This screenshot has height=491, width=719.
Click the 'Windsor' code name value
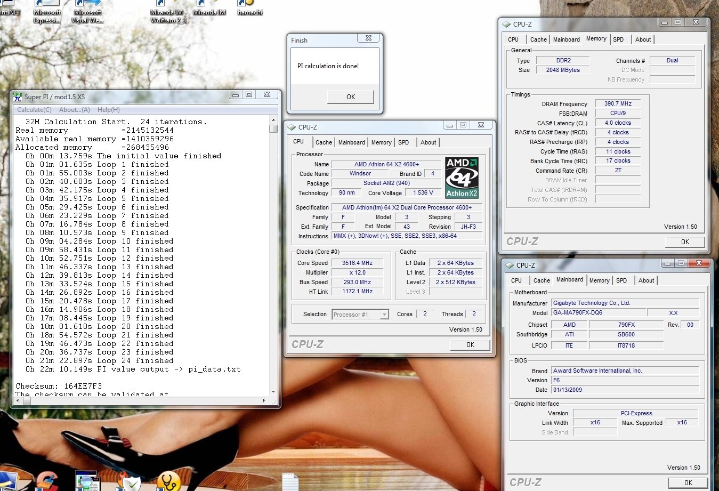click(360, 174)
